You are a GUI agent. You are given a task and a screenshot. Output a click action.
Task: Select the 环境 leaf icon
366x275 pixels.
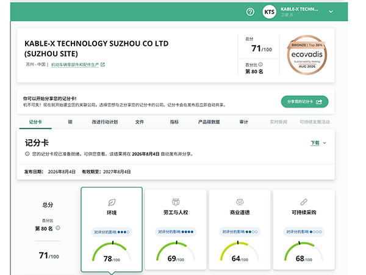[112, 202]
